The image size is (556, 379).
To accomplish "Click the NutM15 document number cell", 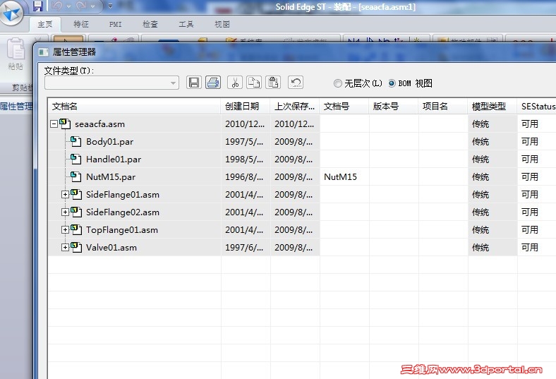I will (344, 176).
